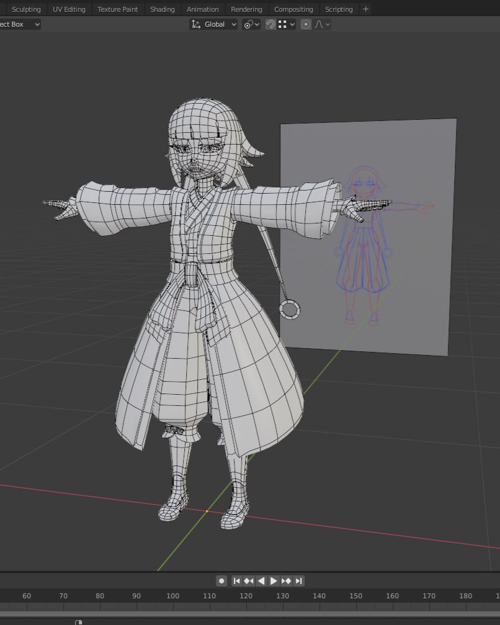Screen dimensions: 500x625
Task: Open the Shading workspace tab
Action: tap(162, 9)
